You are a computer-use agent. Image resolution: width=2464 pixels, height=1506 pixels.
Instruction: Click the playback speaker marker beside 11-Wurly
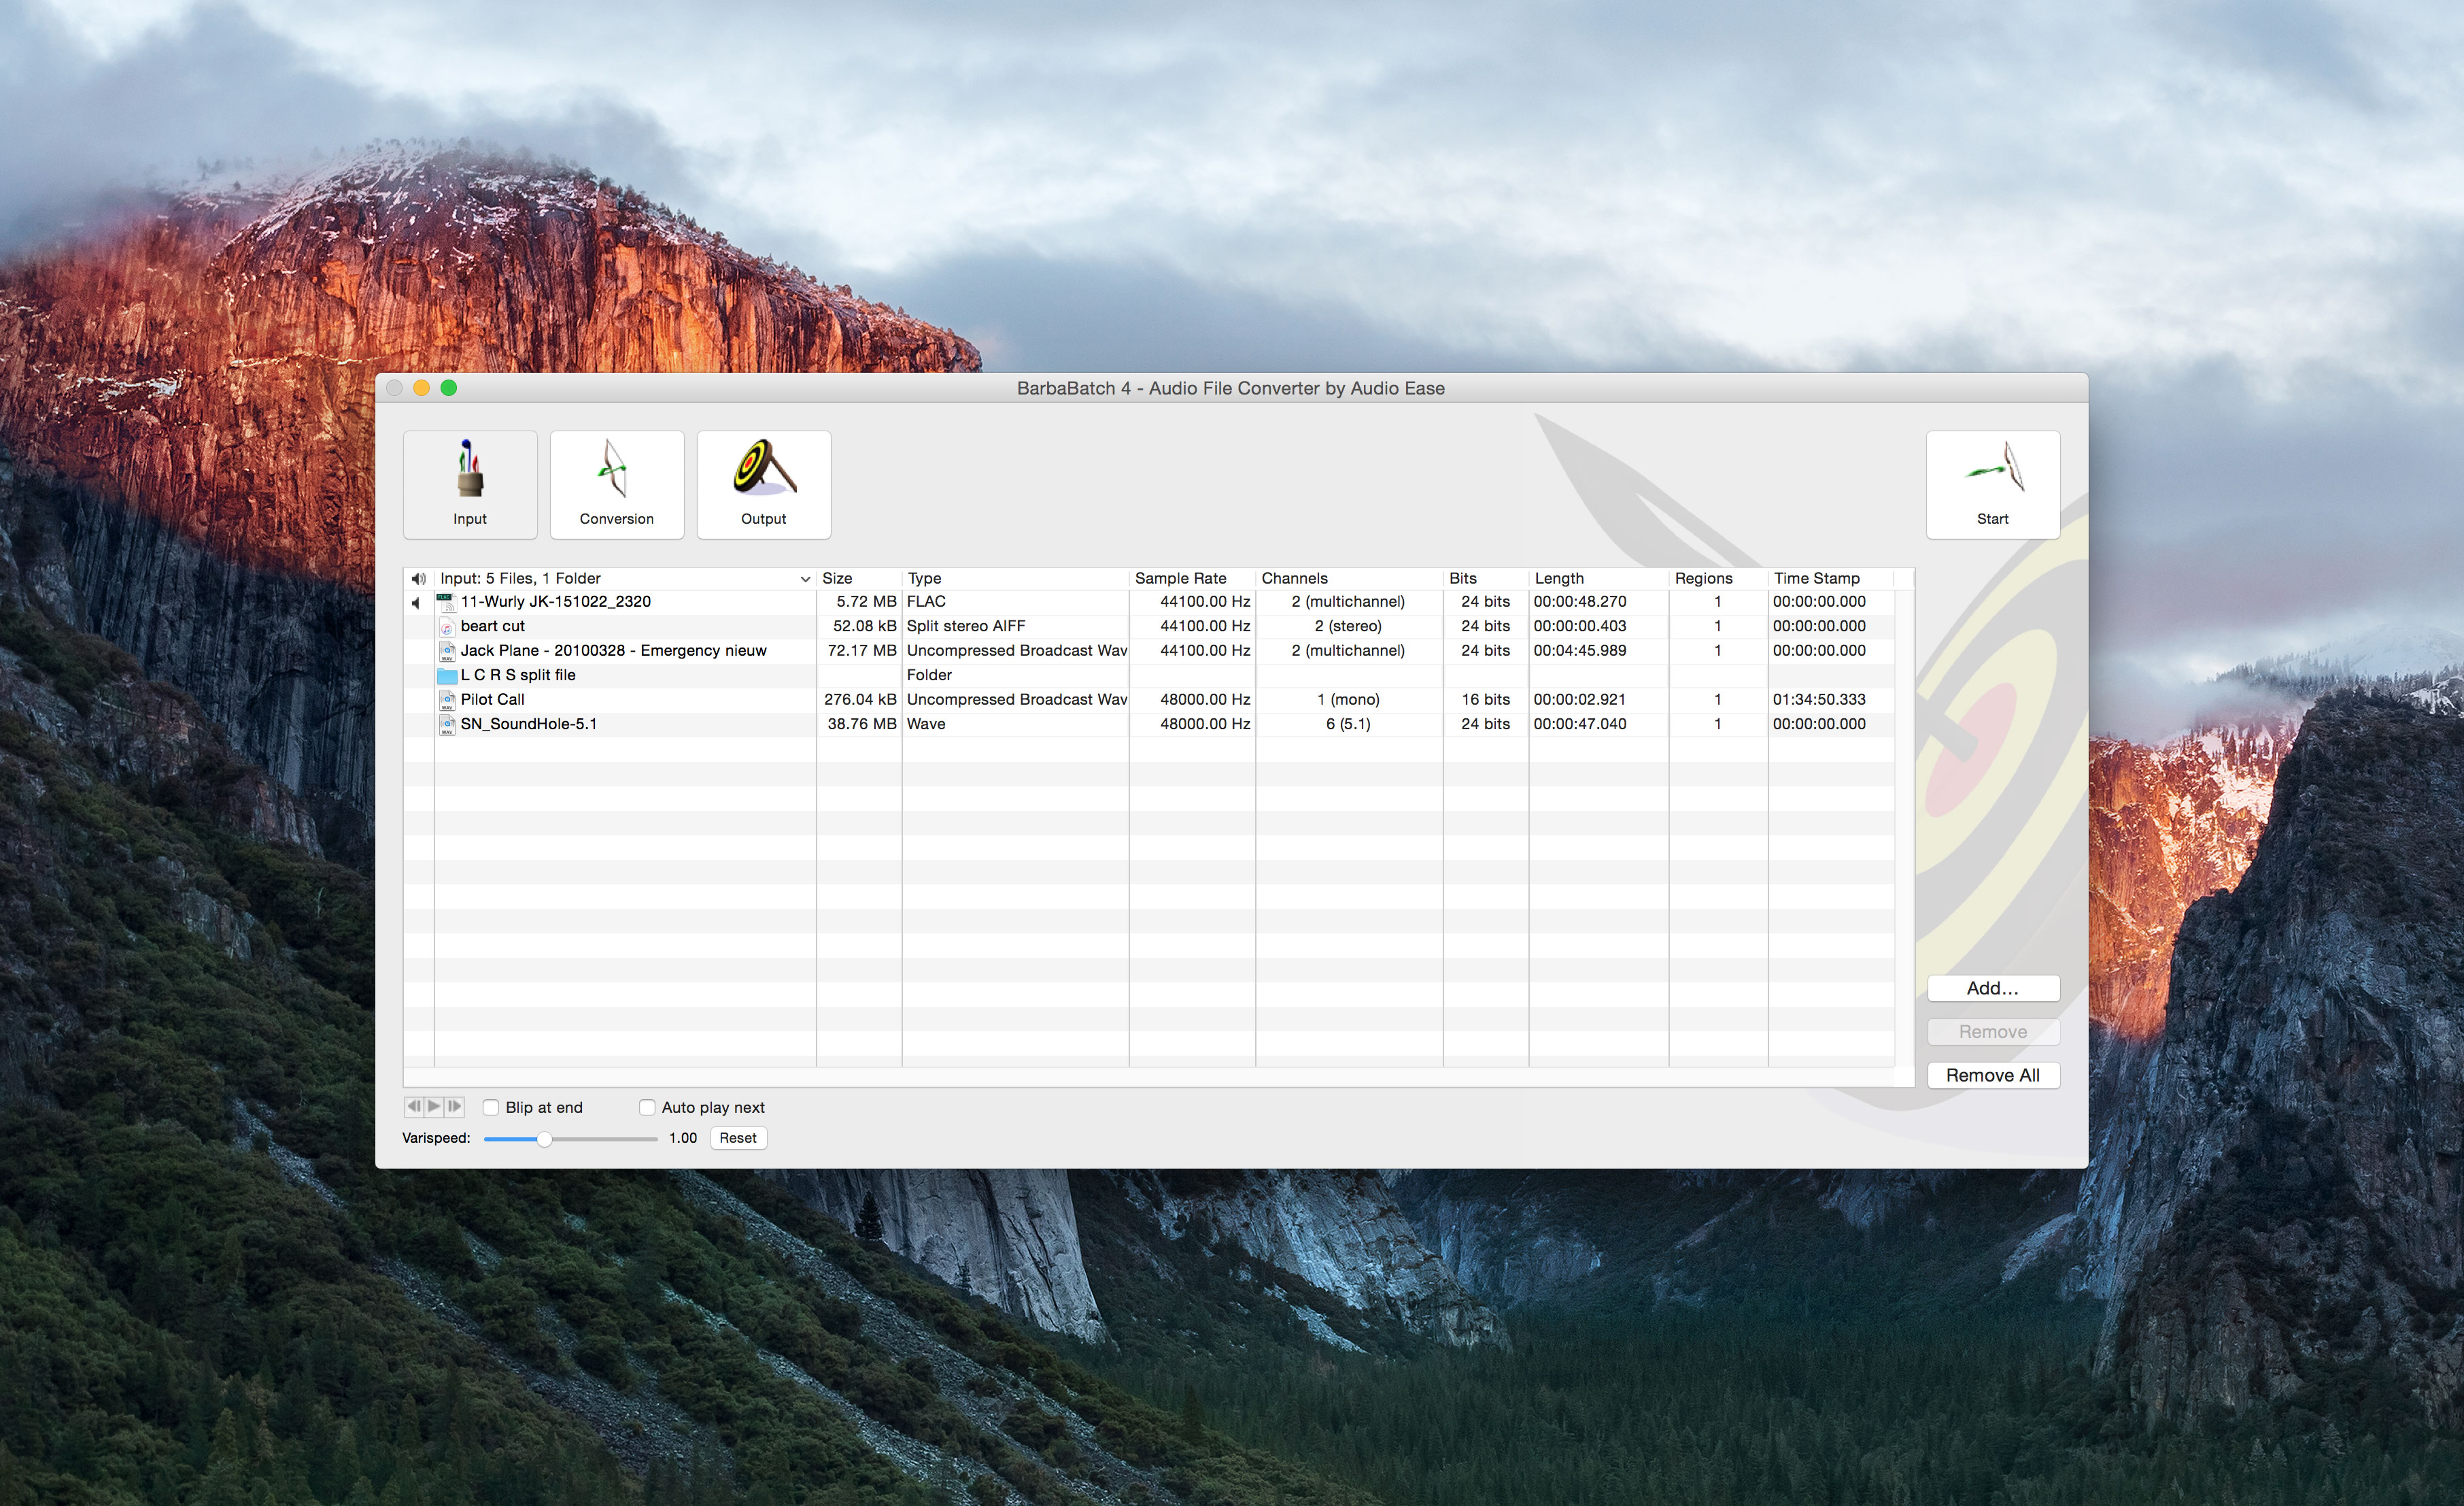coord(415,603)
